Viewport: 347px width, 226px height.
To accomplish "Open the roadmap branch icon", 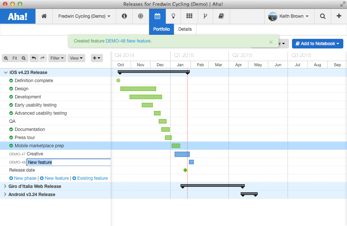I will [205, 16].
